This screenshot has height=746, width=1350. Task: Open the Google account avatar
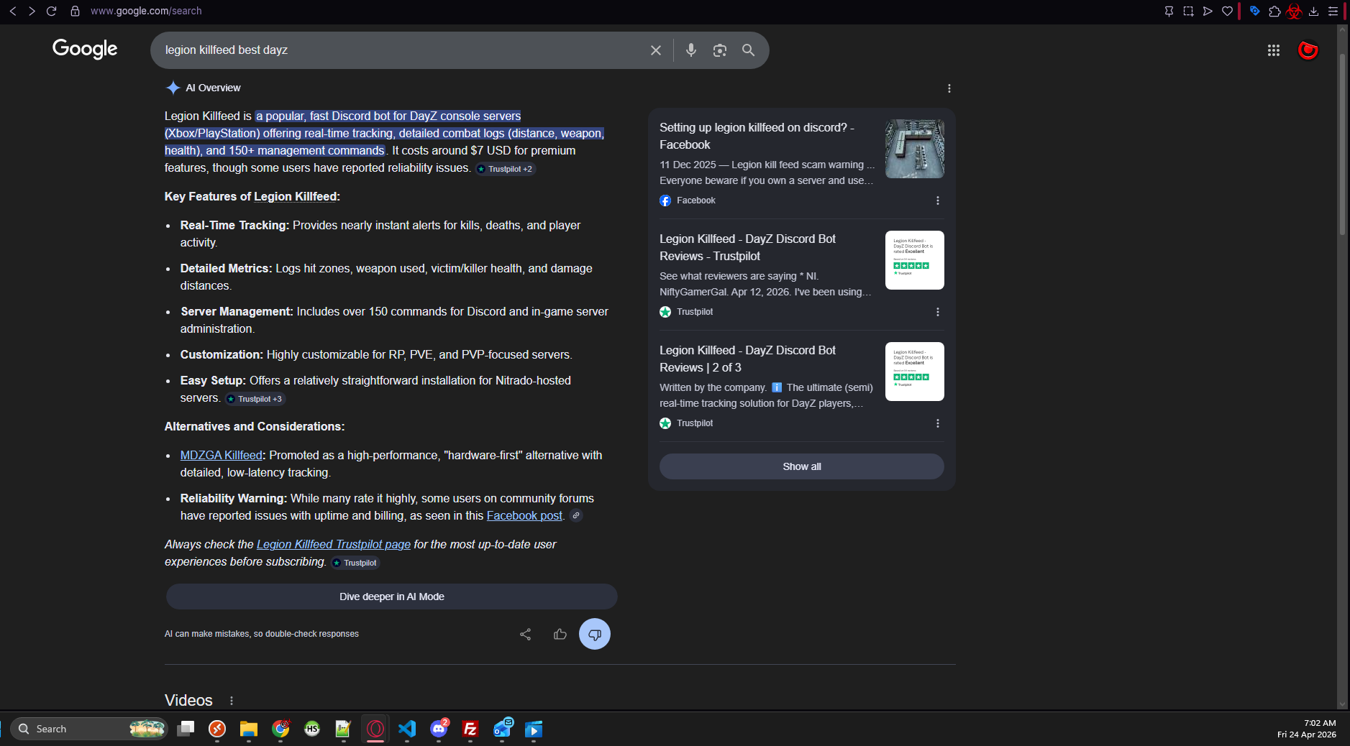click(x=1308, y=50)
